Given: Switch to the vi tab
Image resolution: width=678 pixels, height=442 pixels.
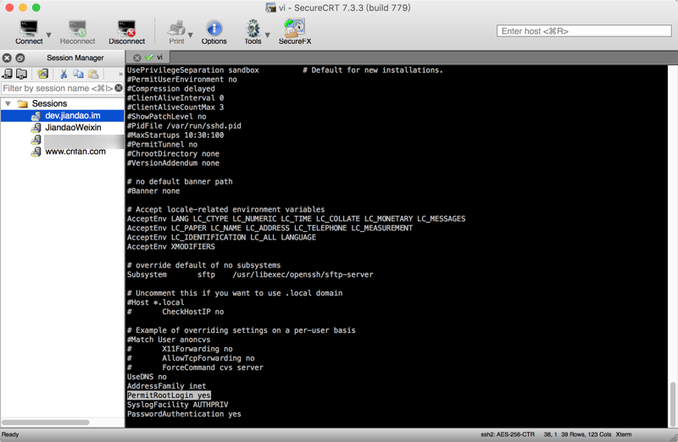Looking at the screenshot, I should point(147,57).
